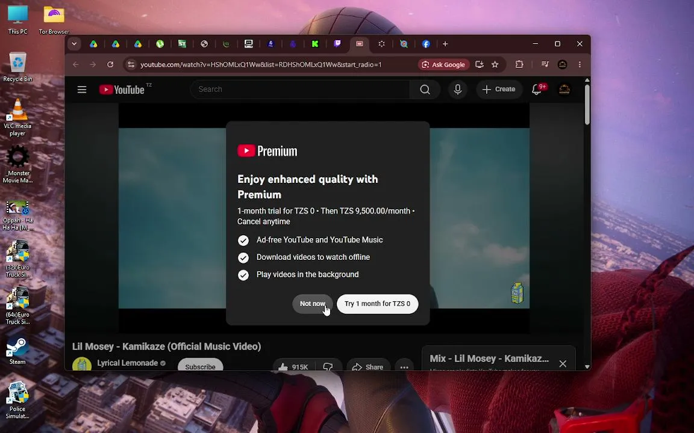Go to YouTube home via the logo

(x=122, y=90)
